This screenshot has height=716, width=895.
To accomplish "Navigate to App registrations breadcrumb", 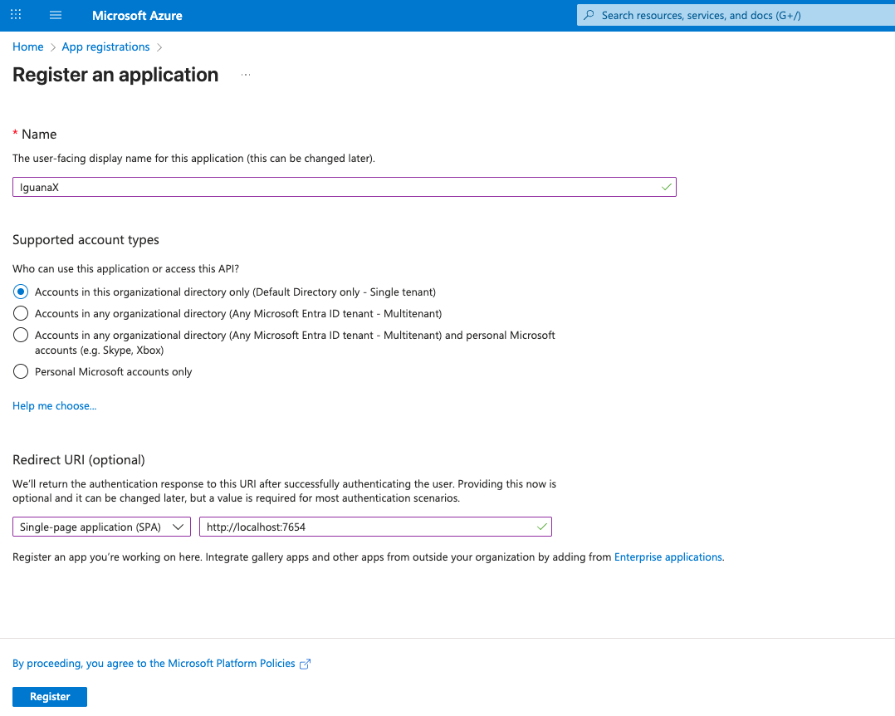I will [105, 47].
